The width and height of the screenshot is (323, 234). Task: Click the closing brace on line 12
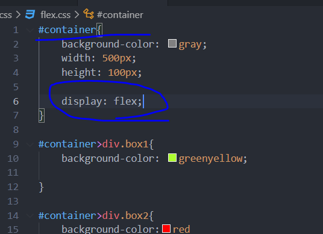(41, 187)
